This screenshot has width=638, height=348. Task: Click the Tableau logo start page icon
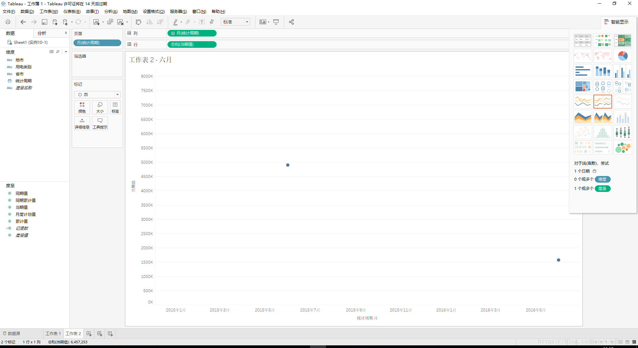pos(8,22)
